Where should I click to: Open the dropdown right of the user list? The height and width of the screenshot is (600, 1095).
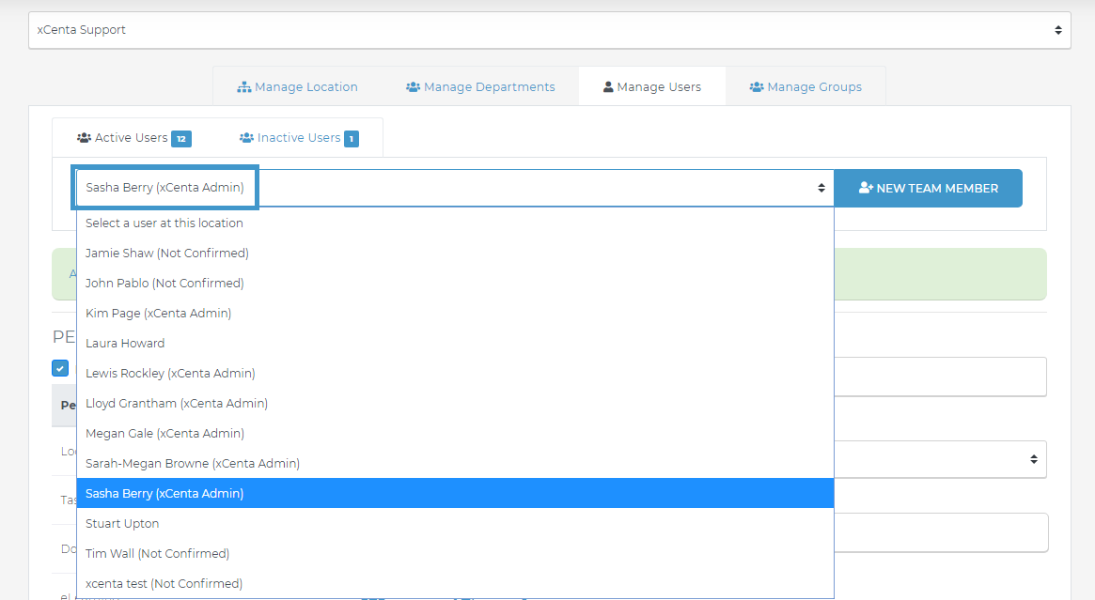[x=940, y=459]
